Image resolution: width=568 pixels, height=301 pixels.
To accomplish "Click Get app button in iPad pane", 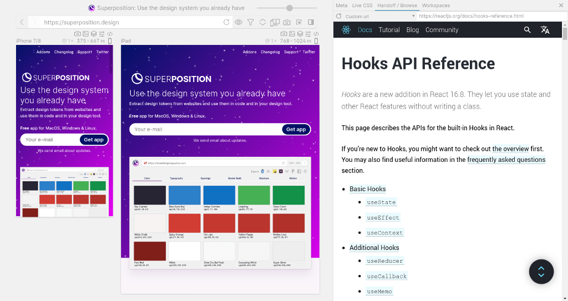I will click(x=296, y=129).
